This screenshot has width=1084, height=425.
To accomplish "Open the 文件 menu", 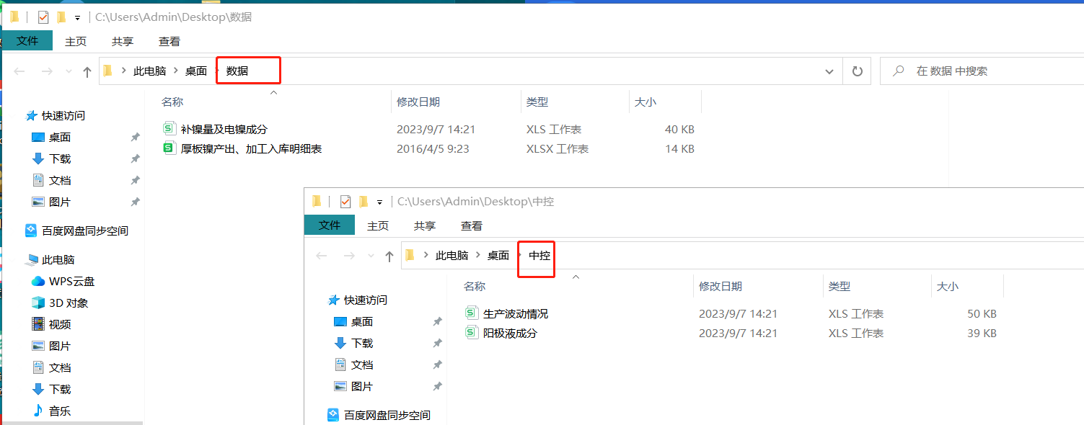I will coord(27,41).
